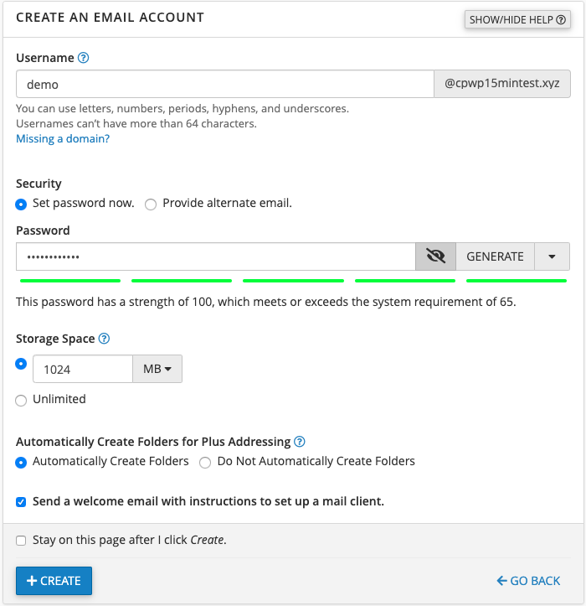
Task: Toggle password visibility with the eye icon
Action: 435,256
